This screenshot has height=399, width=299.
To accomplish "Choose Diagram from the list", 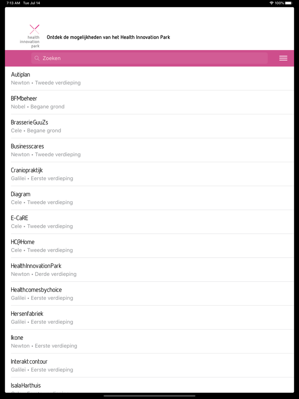I will (x=149, y=198).
